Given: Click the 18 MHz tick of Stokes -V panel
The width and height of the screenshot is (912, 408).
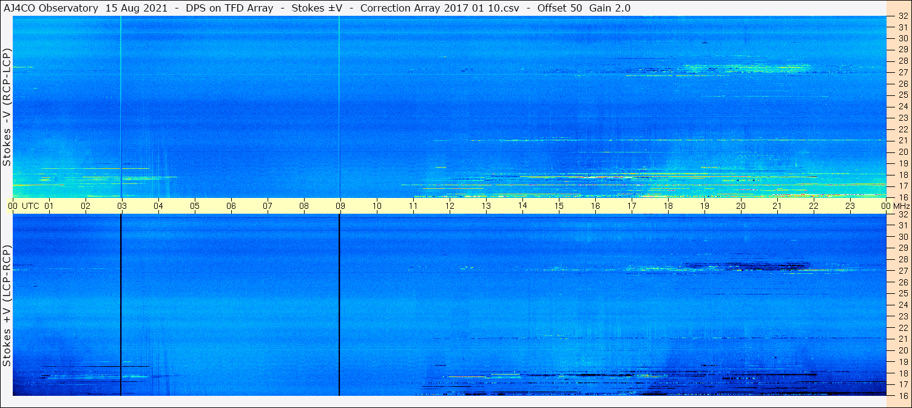Looking at the screenshot, I should pos(903,175).
